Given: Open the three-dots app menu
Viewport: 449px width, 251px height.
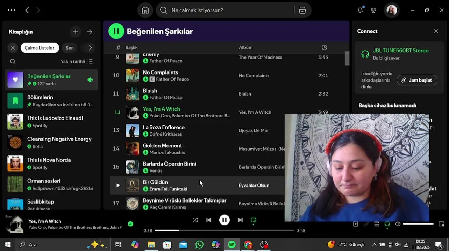Looking at the screenshot, I should (12, 10).
